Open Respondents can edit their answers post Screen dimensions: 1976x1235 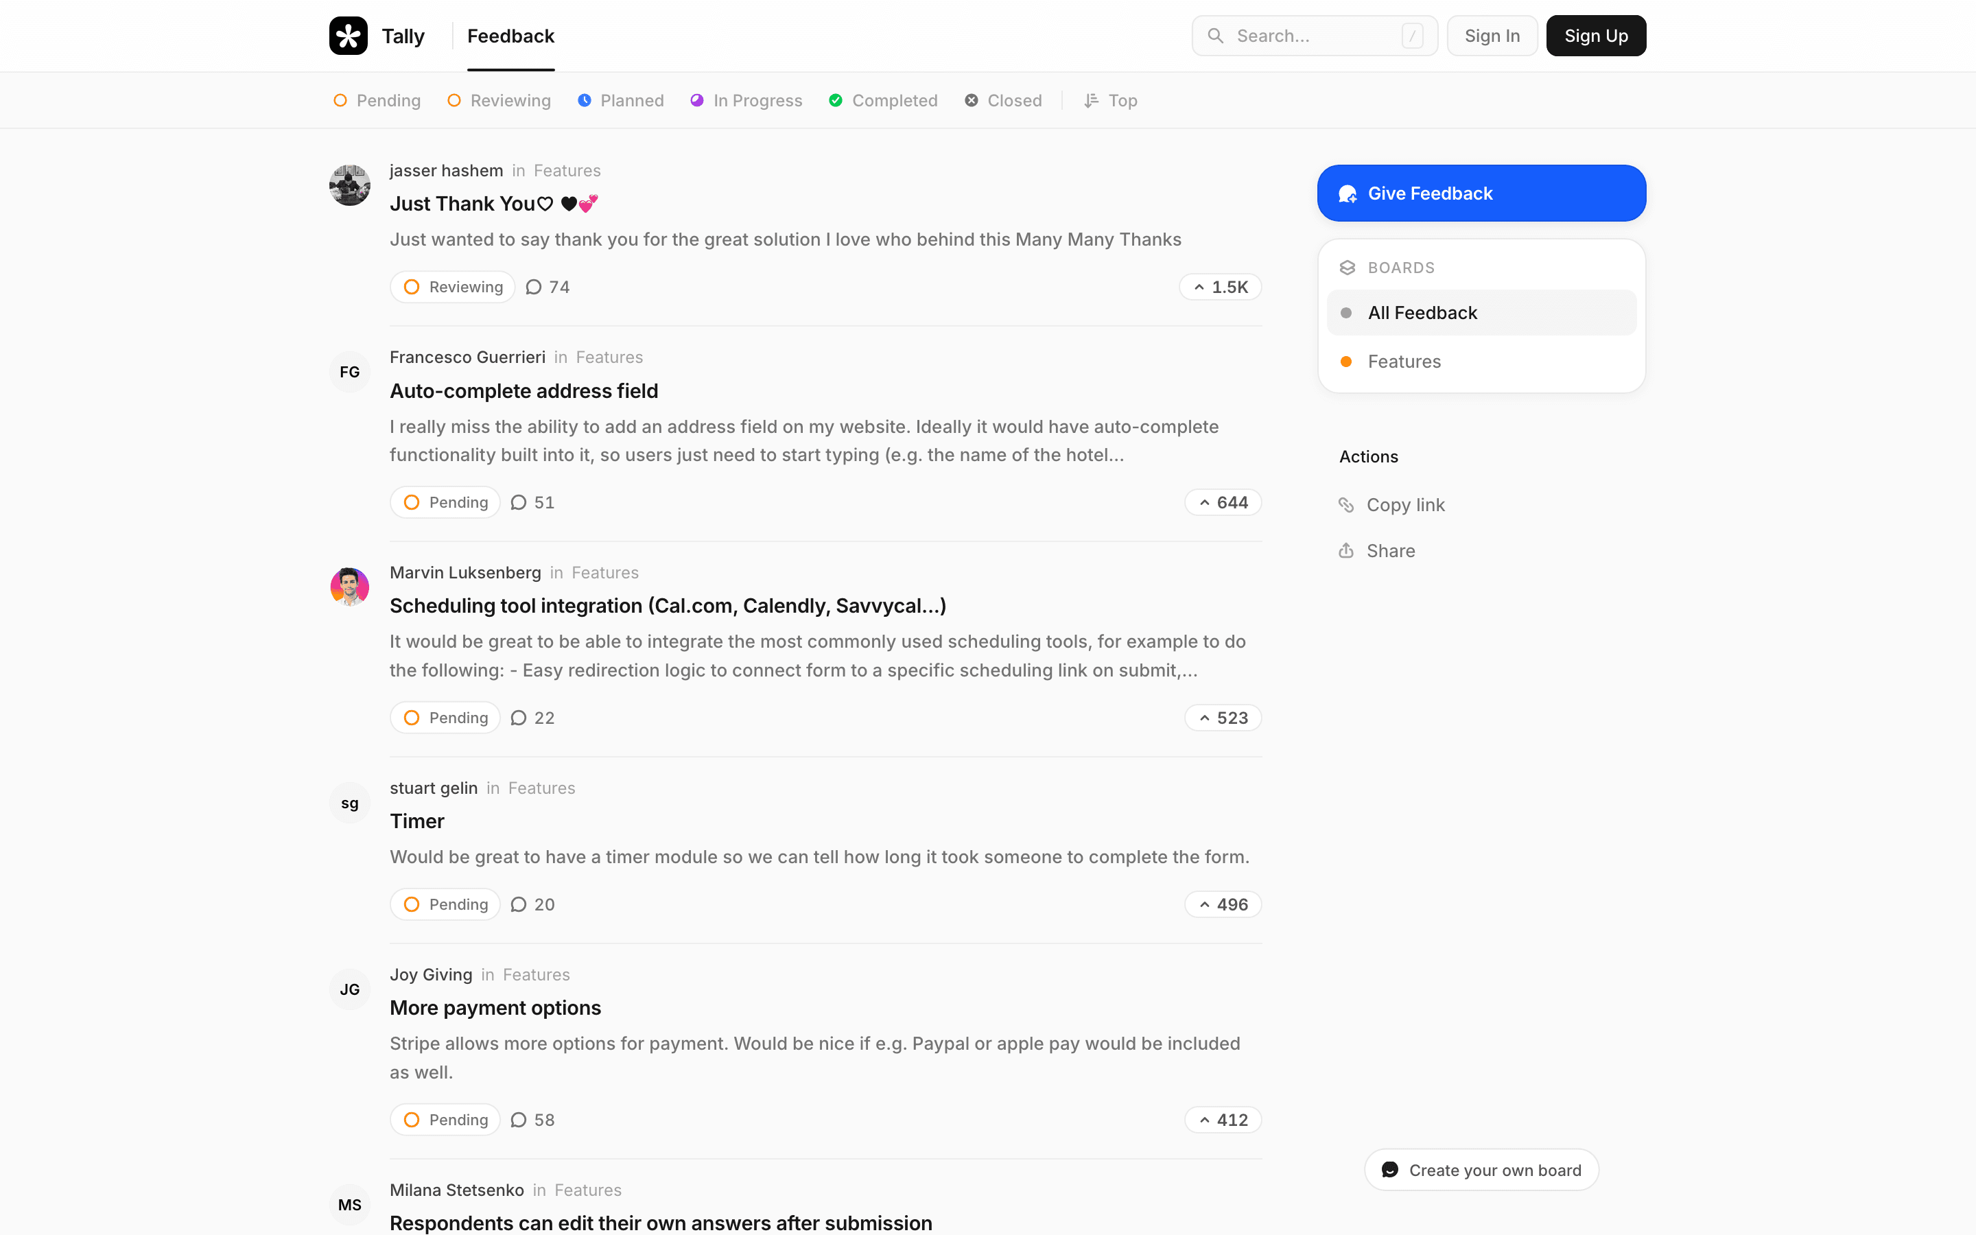coord(661,1223)
